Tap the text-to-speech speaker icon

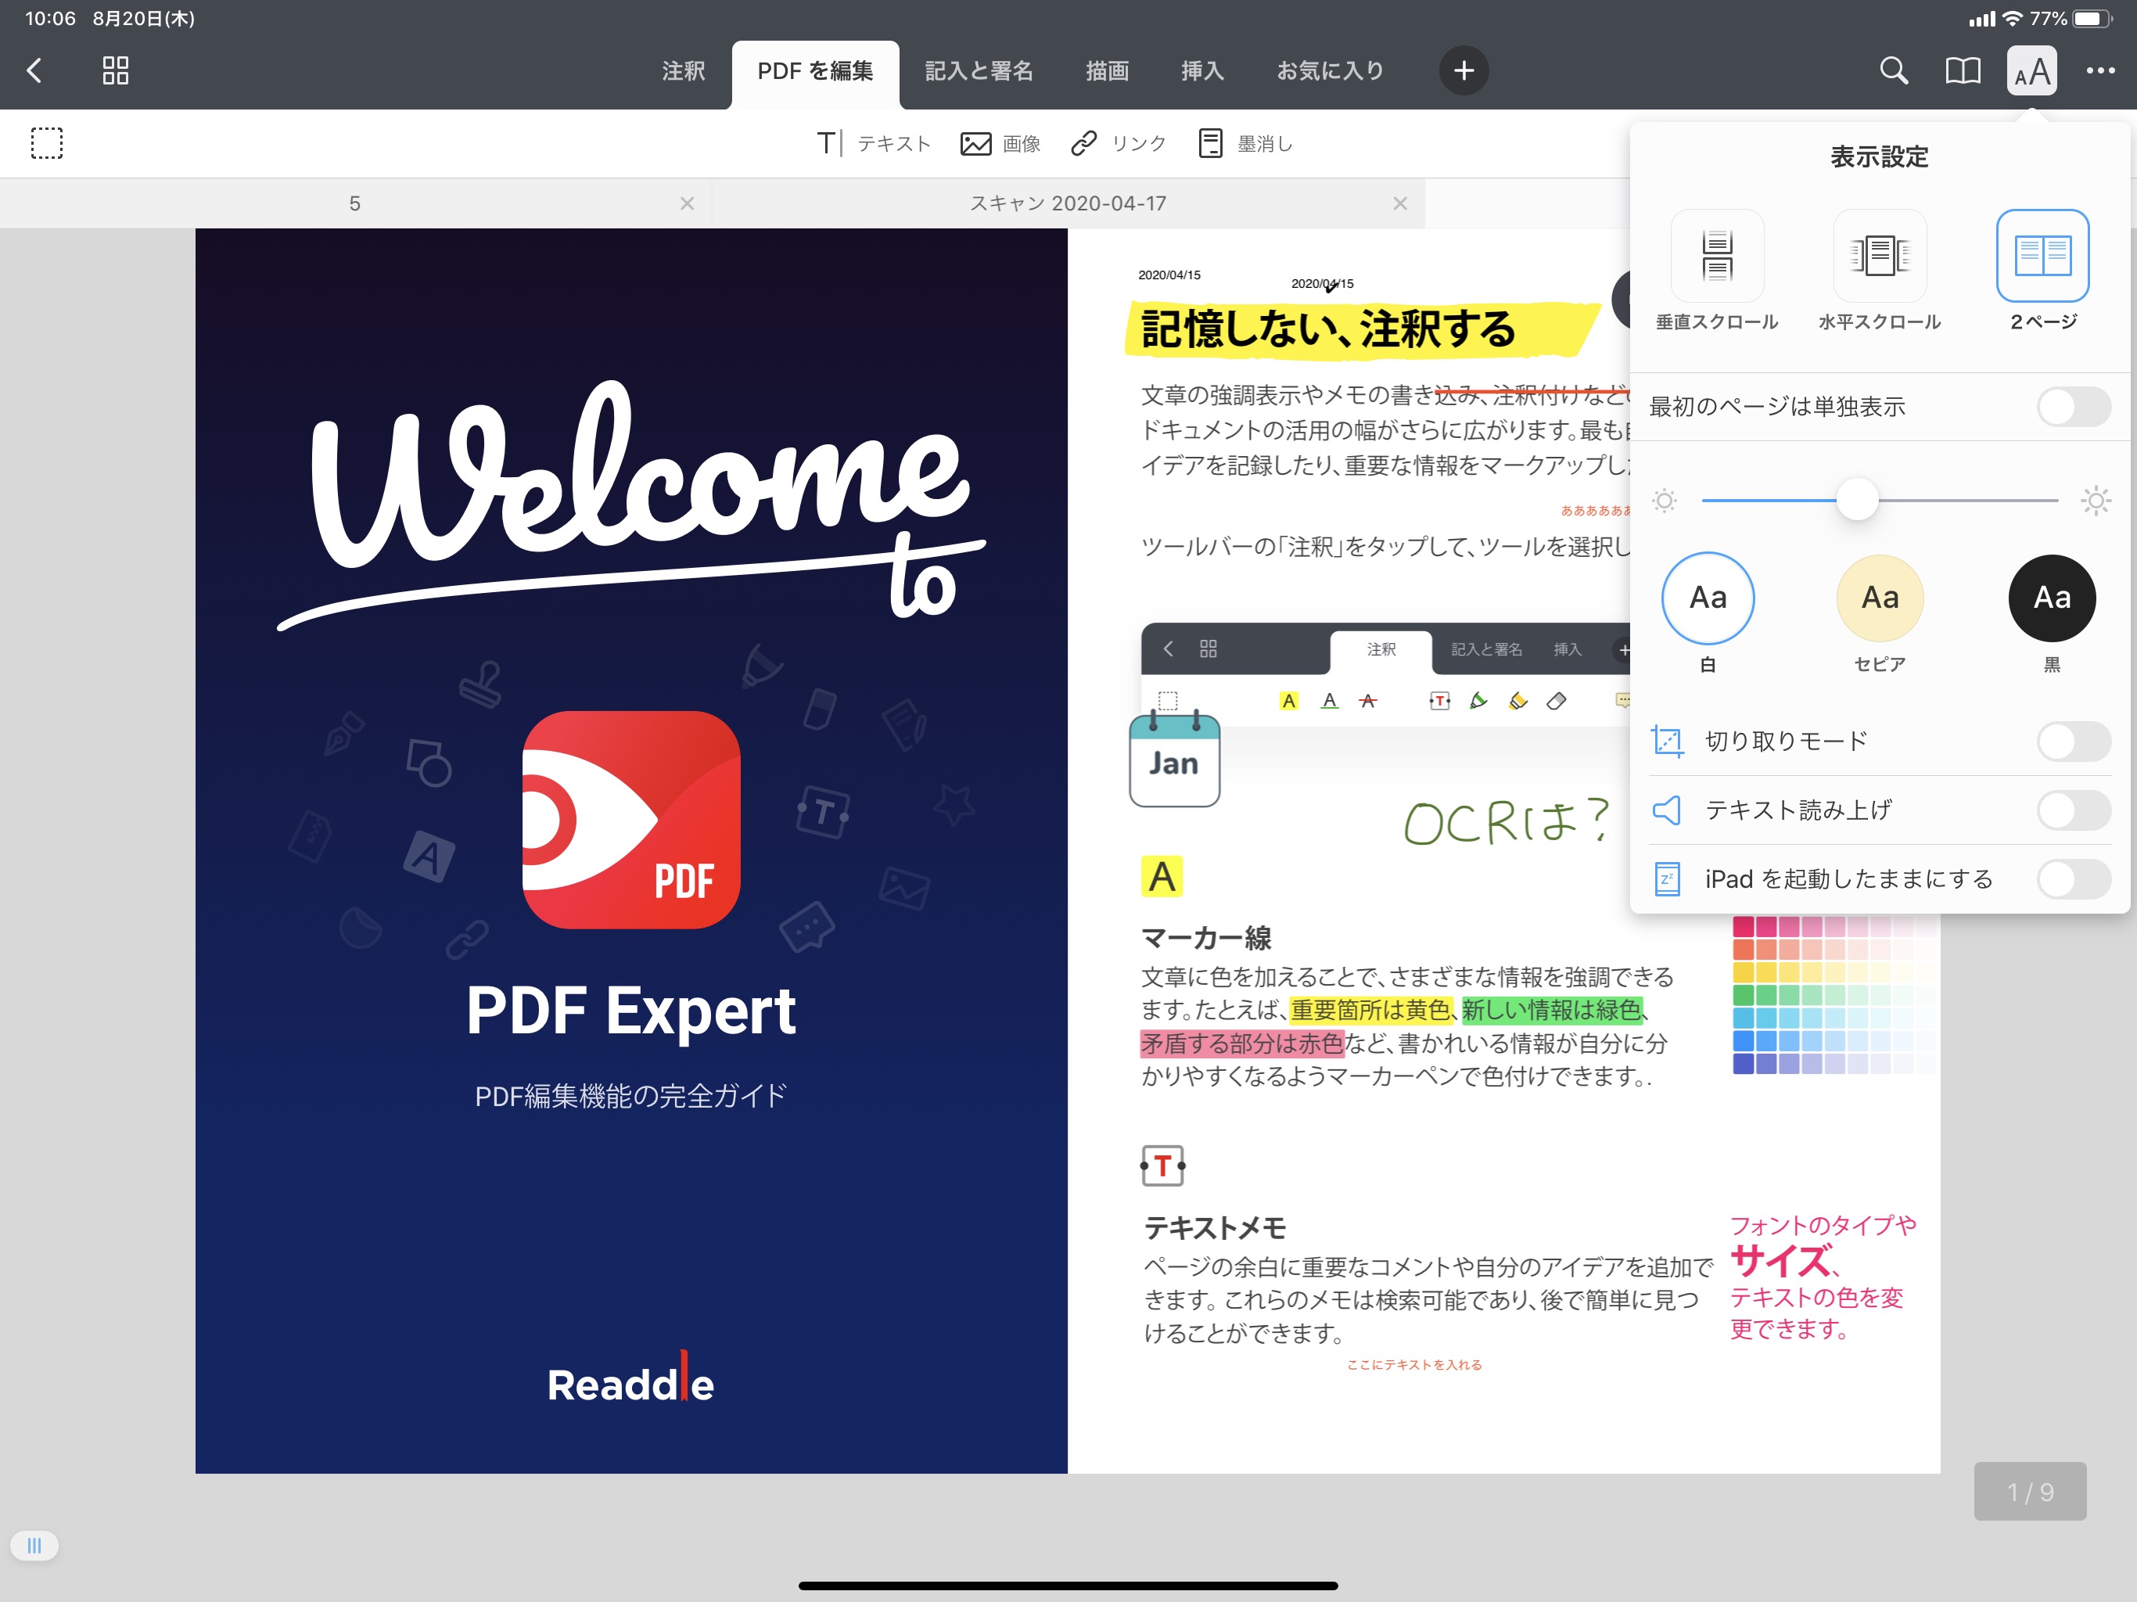coord(1668,810)
